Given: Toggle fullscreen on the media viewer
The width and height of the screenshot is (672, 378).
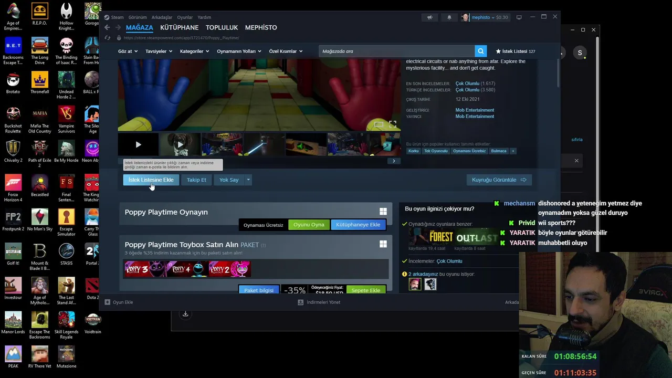Looking at the screenshot, I should click(x=392, y=124).
